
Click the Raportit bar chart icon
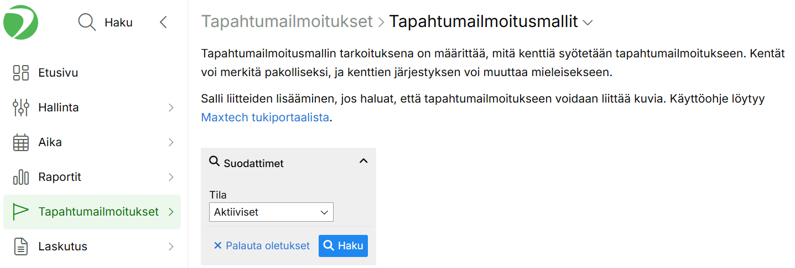pyautogui.click(x=20, y=177)
